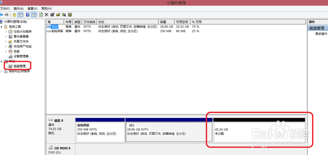
Task: Sort by the % 可用 column header
Action: 248,22
